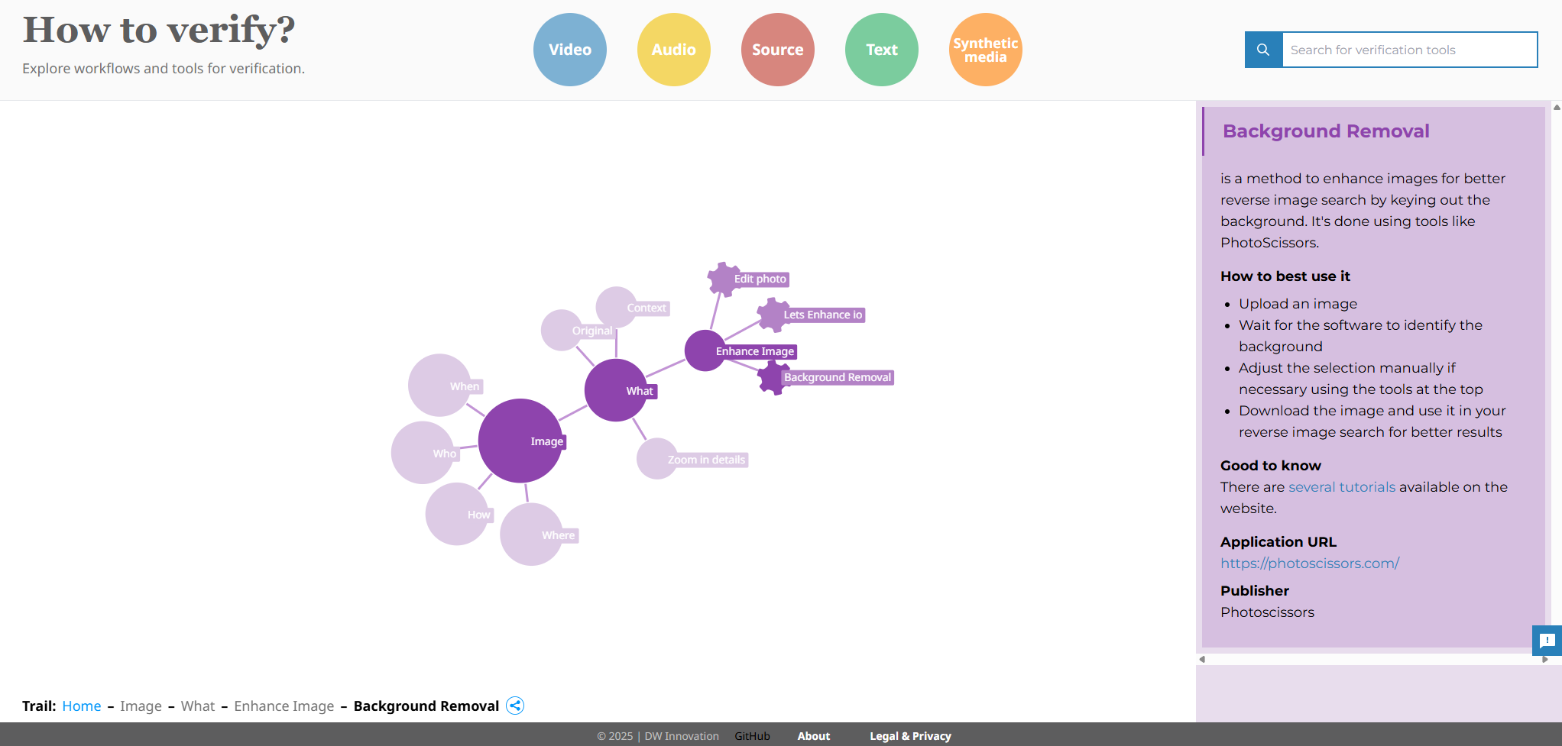This screenshot has height=746, width=1562.
Task: Open the several tutorials link
Action: 1342,486
